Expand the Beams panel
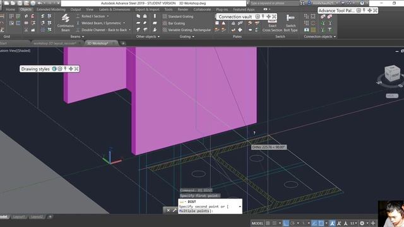Image resolution: width=404 pixels, height=227 pixels. 77,37
